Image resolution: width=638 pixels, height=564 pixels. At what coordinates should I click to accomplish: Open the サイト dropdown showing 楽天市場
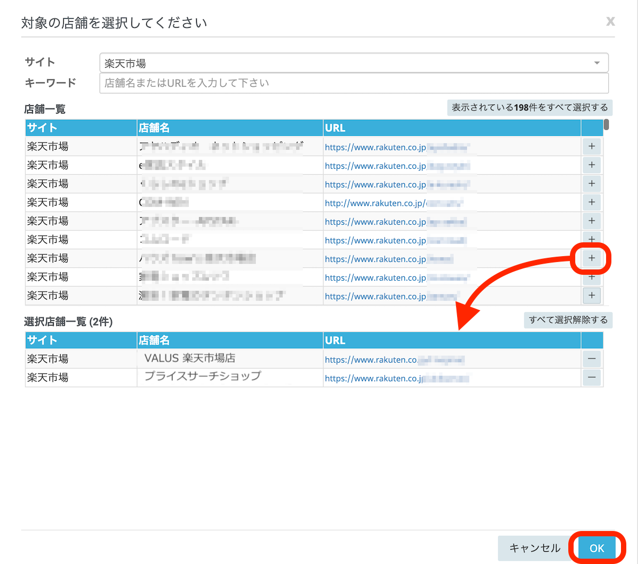pyautogui.click(x=353, y=63)
